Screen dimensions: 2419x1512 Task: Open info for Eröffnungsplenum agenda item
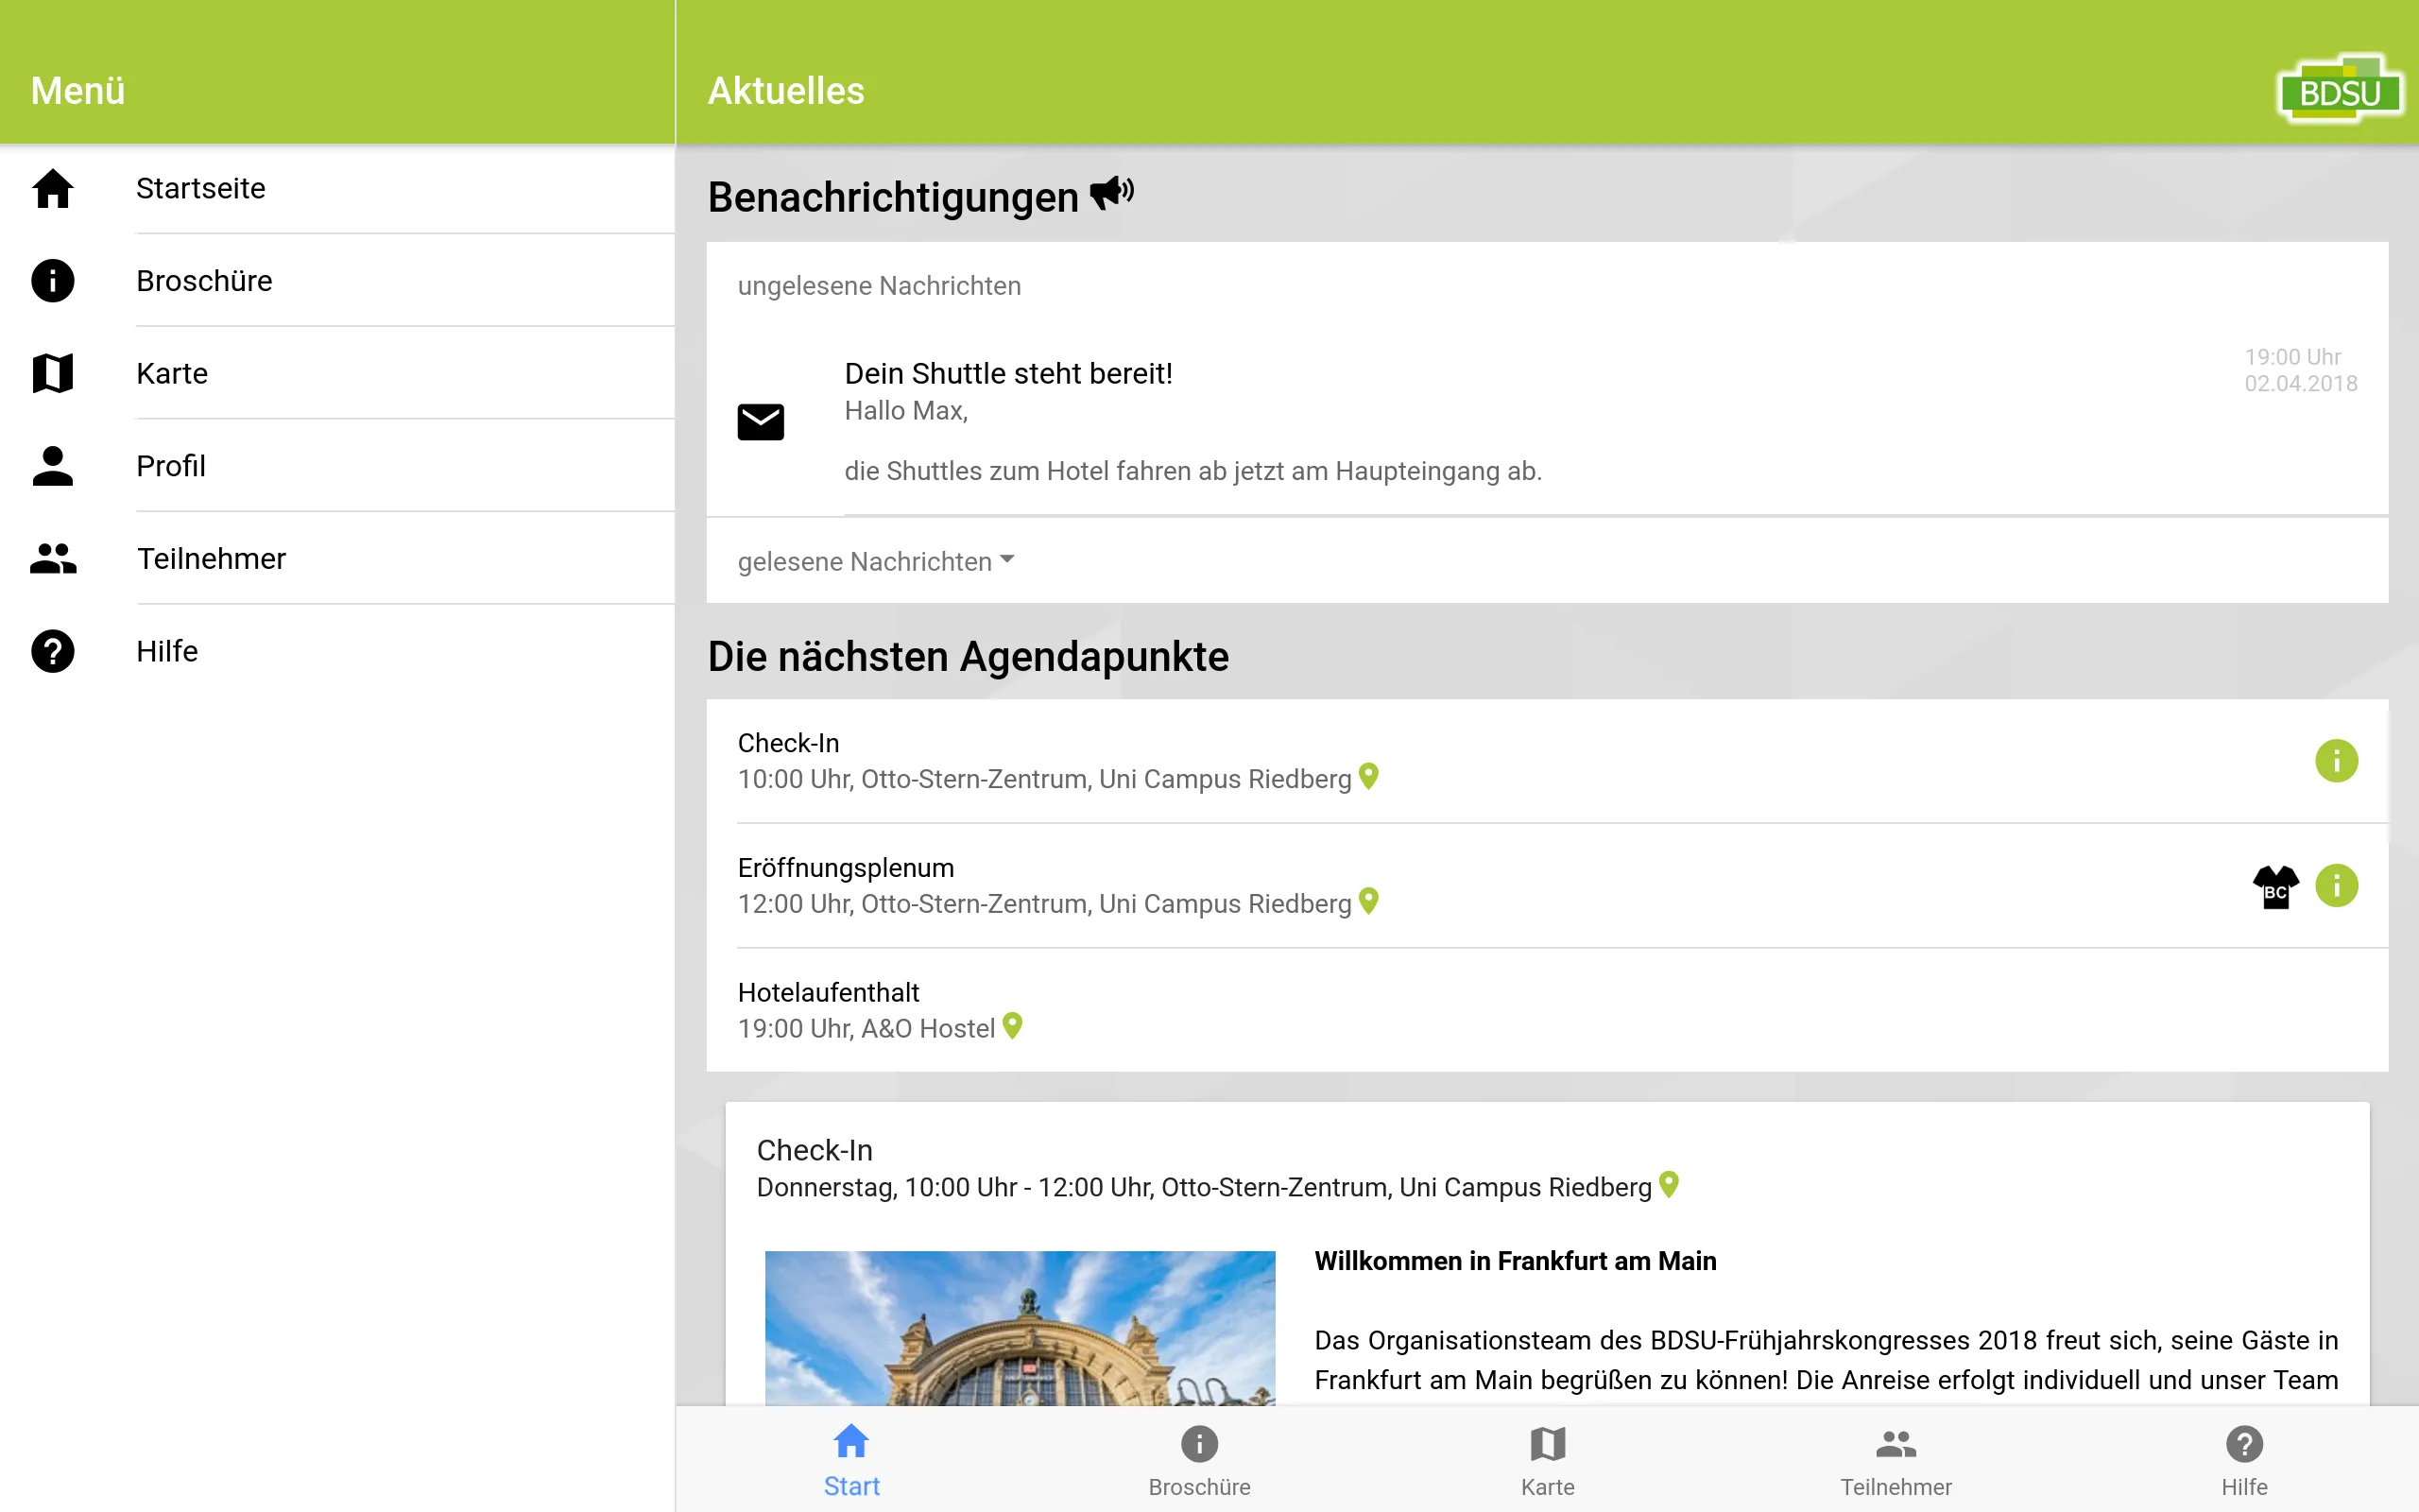coord(2336,885)
